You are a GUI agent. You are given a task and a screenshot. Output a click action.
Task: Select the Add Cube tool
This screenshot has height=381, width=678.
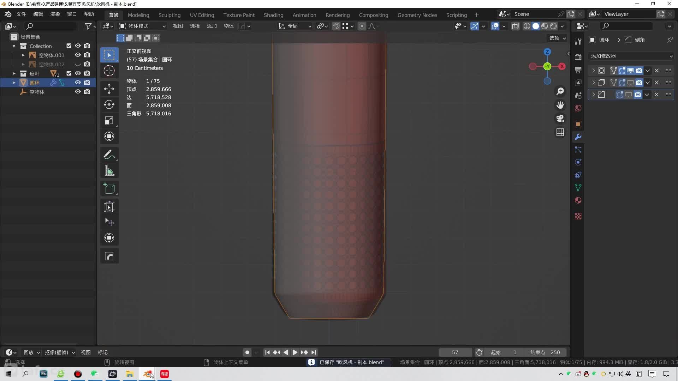(109, 188)
